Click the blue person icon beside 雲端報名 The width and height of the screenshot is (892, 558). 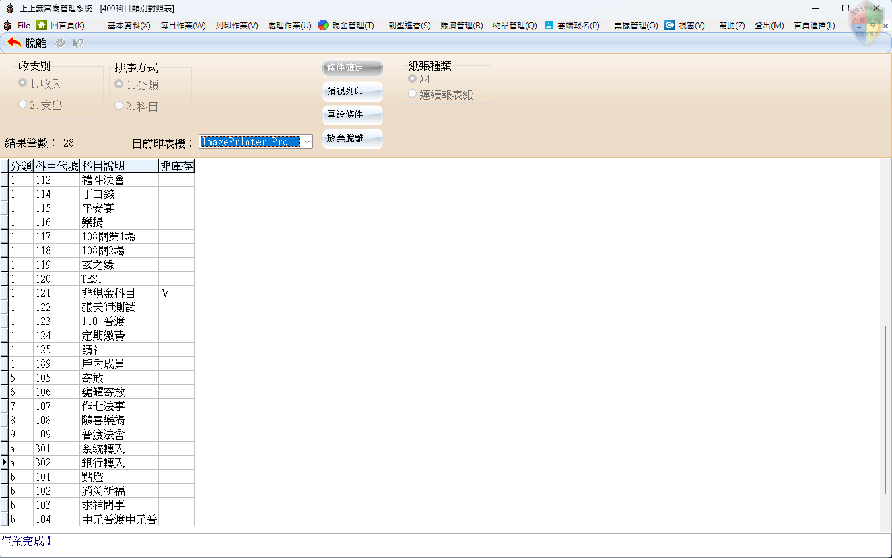(549, 25)
